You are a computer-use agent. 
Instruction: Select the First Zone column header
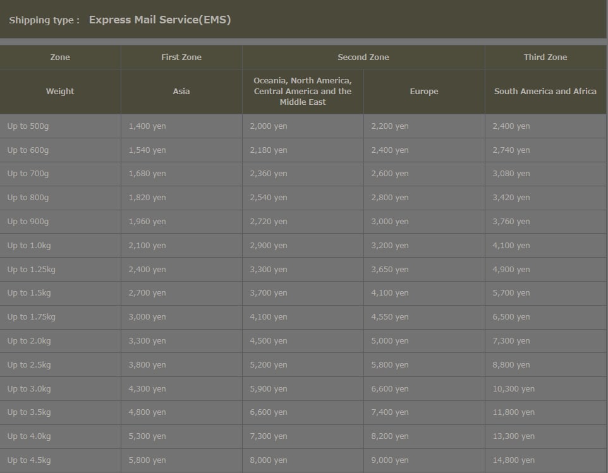pos(181,57)
